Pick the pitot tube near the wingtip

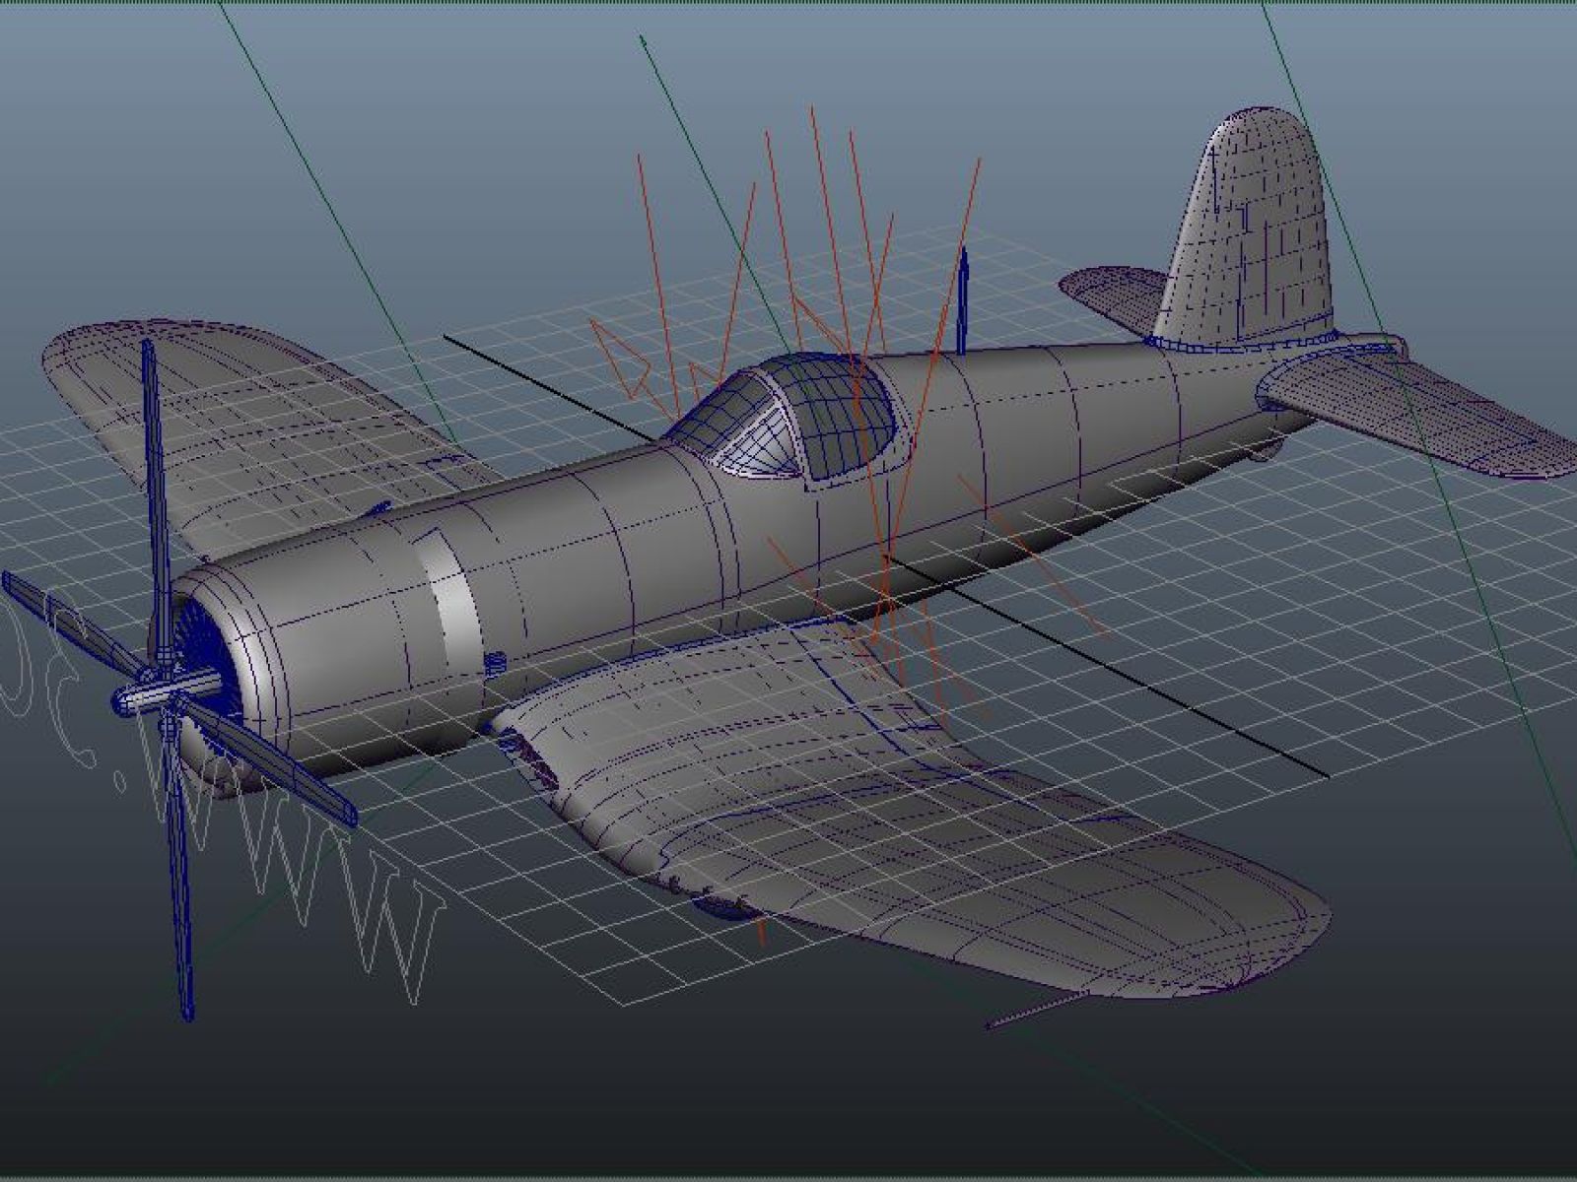(1035, 1011)
